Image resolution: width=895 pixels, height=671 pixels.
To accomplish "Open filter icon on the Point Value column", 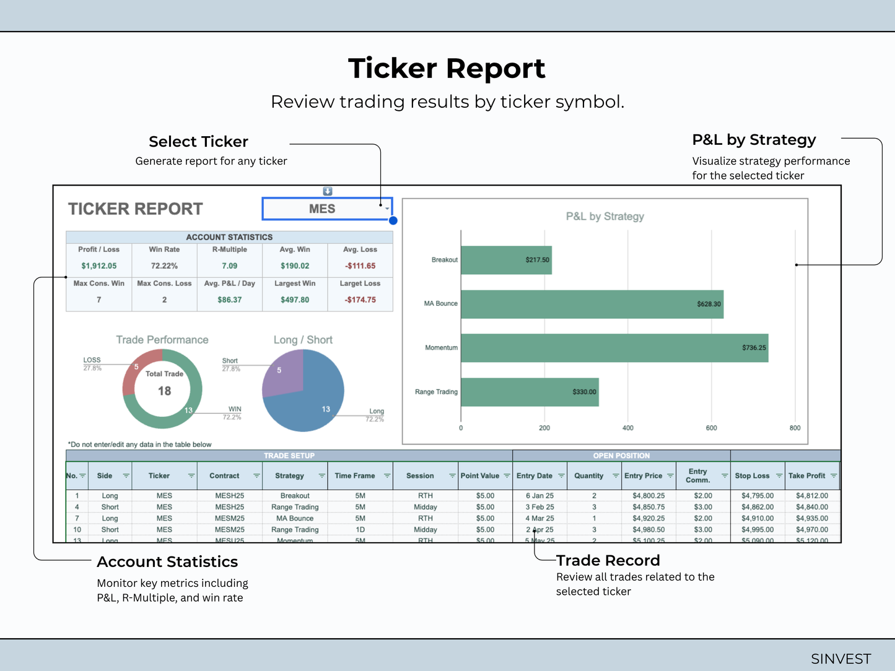I will pos(507,476).
